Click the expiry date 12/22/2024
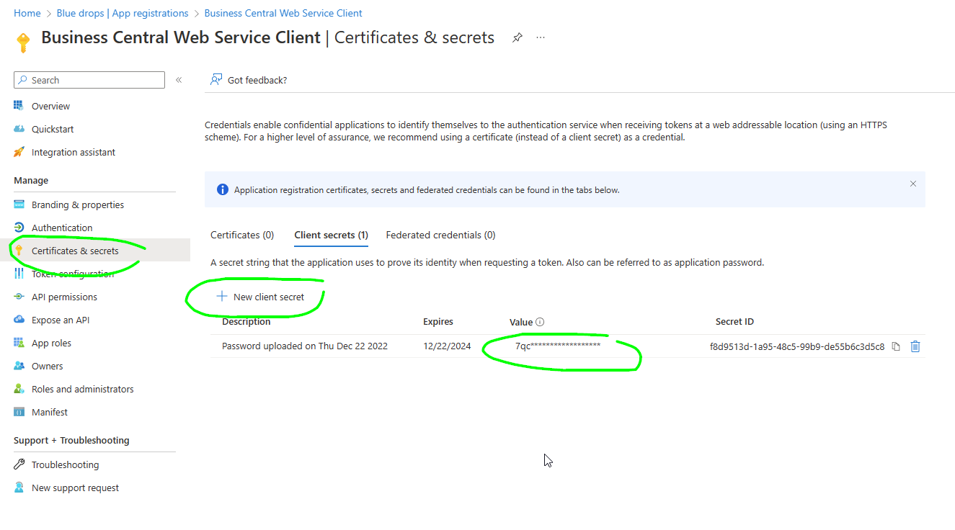Viewport: 955px width, 530px height. [447, 346]
